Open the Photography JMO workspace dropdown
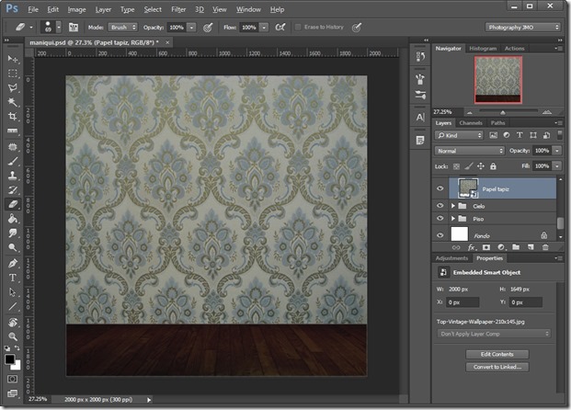The image size is (571, 410). 522,28
